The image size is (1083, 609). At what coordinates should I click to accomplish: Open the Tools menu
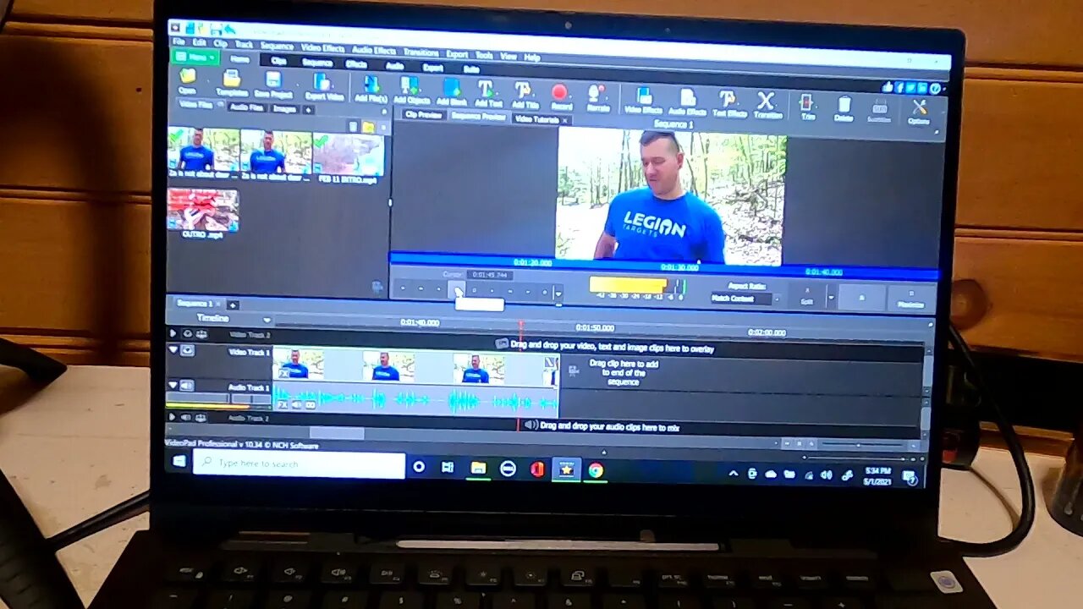pos(484,55)
